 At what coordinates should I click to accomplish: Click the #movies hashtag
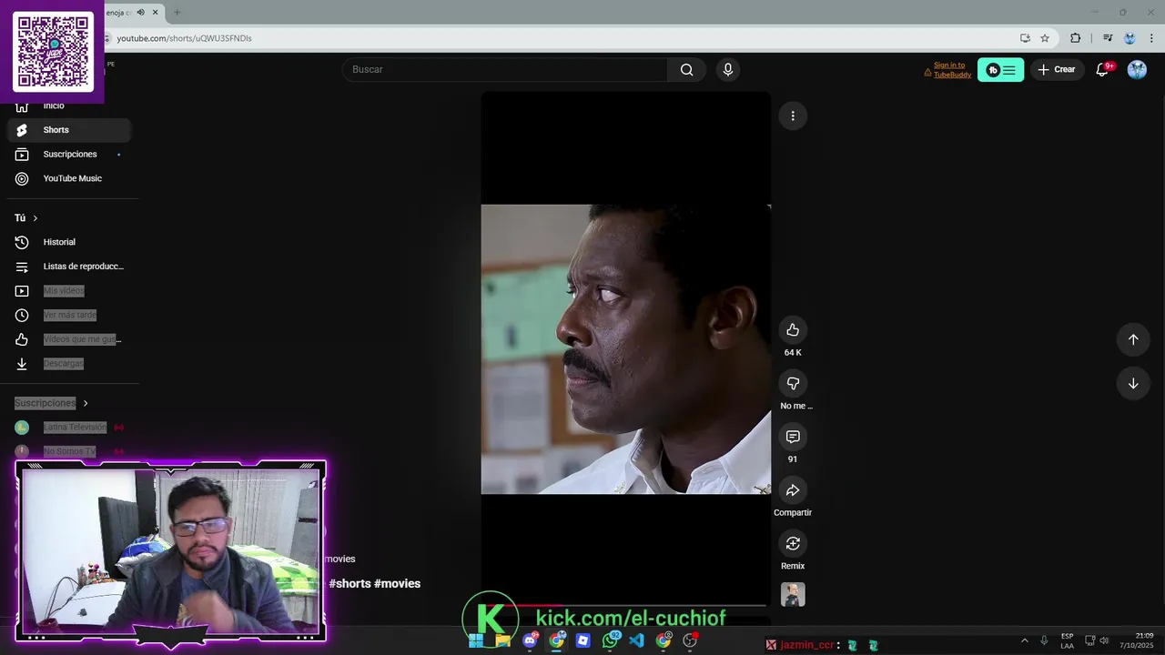pyautogui.click(x=398, y=583)
